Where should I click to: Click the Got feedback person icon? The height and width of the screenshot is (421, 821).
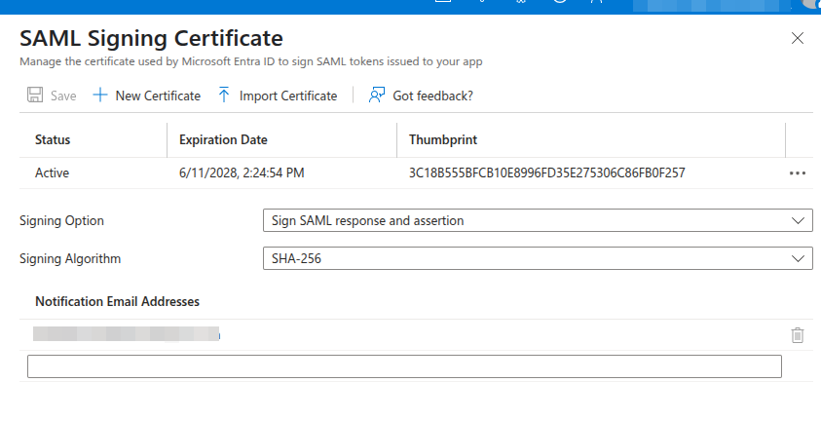click(x=377, y=96)
